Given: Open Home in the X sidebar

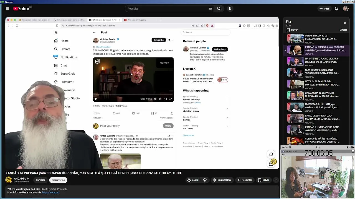Looking at the screenshot, I should [61, 41].
